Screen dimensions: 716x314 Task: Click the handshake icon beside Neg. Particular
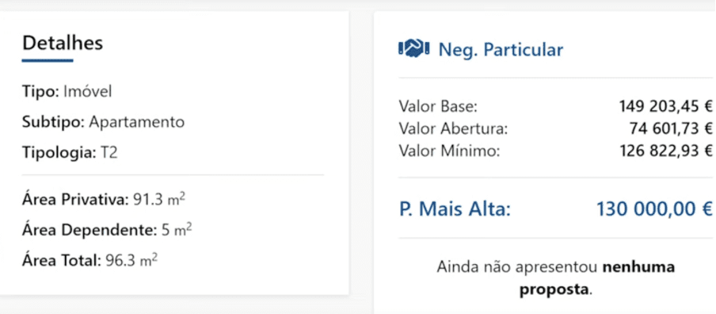point(414,49)
